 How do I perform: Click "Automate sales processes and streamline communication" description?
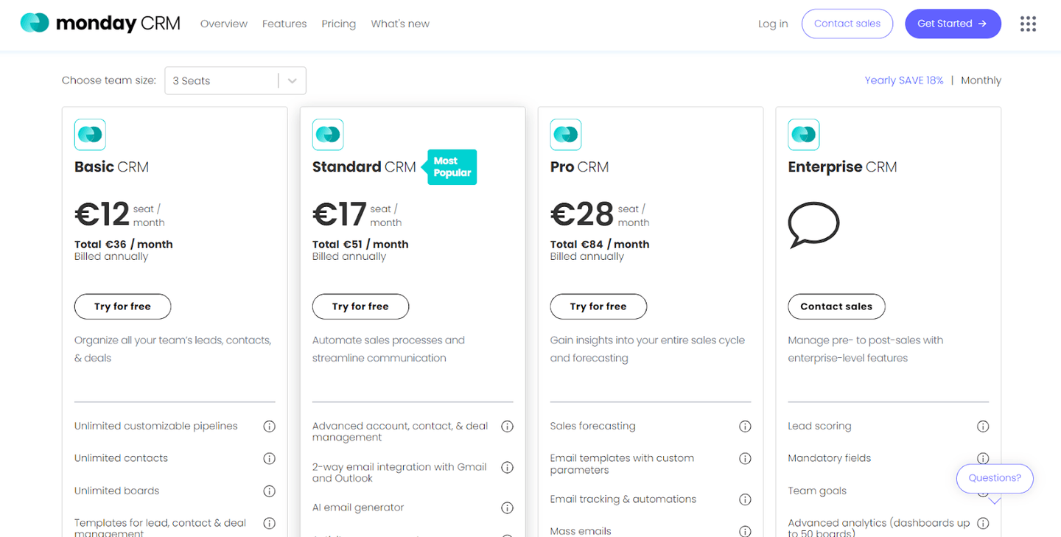click(x=388, y=349)
